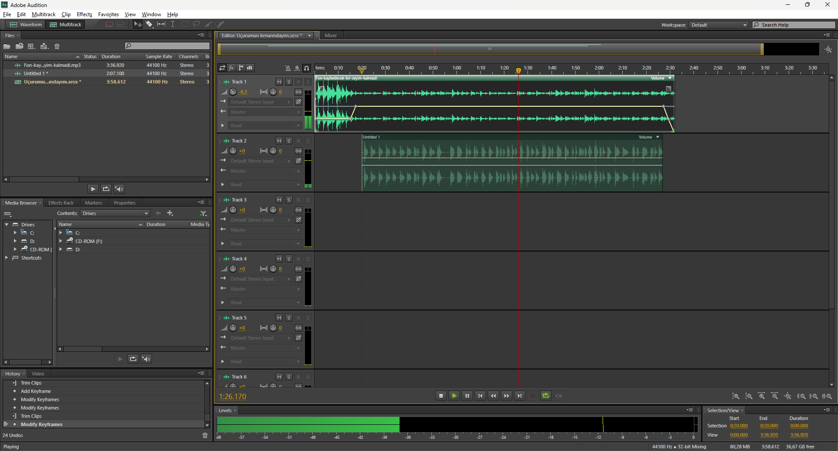
Task: Expand Shortcuts in Media Browser tree
Action: (7, 258)
